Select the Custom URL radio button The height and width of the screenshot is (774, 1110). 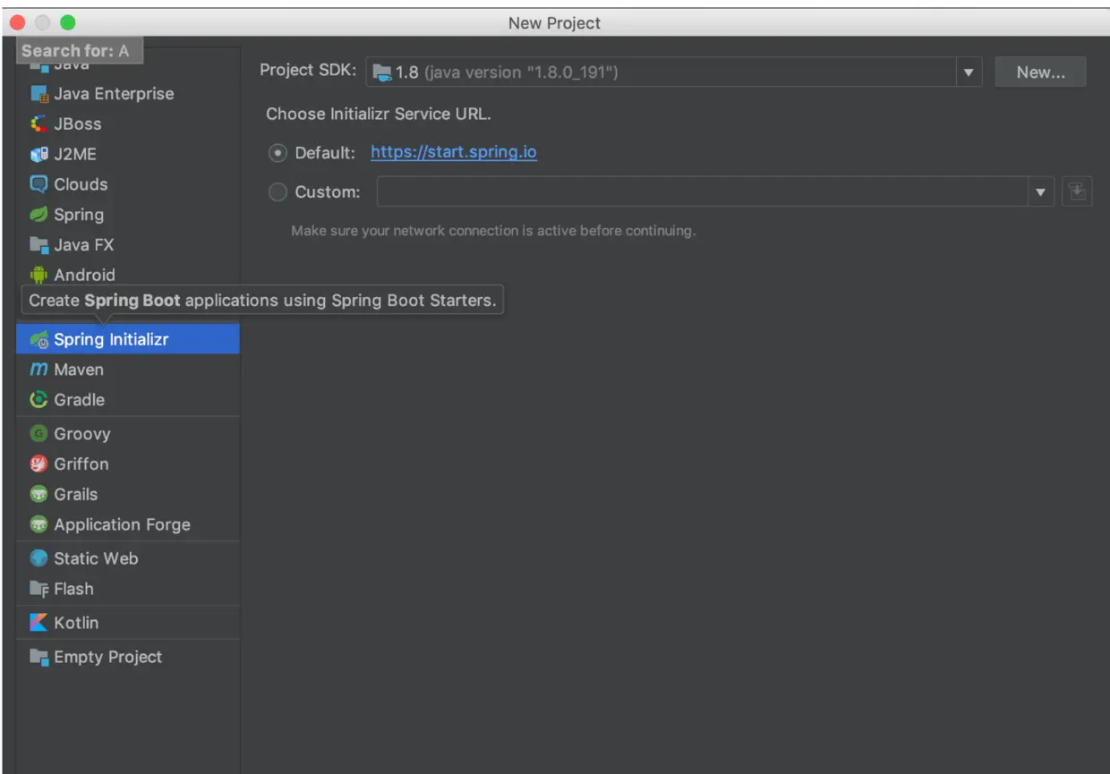click(278, 191)
